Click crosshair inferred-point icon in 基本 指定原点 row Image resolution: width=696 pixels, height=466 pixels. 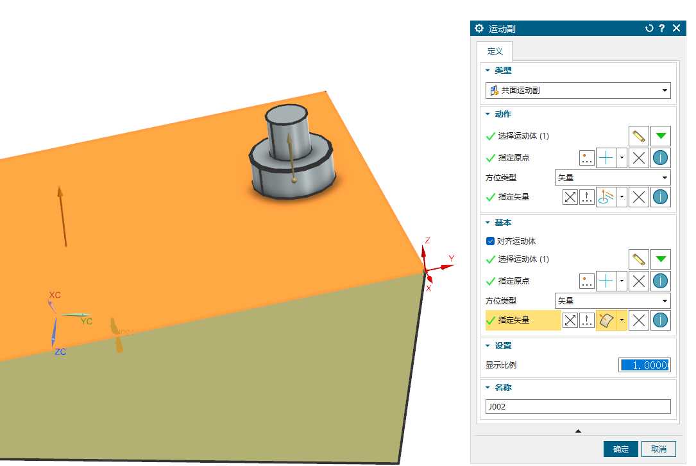[606, 281]
